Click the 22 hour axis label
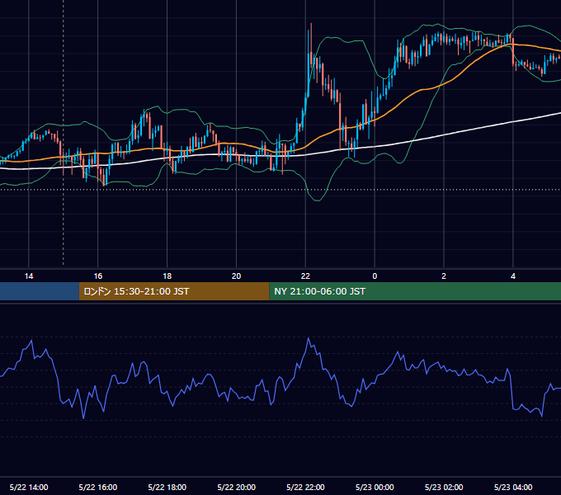Screen dimensions: 561x495 click(305, 276)
